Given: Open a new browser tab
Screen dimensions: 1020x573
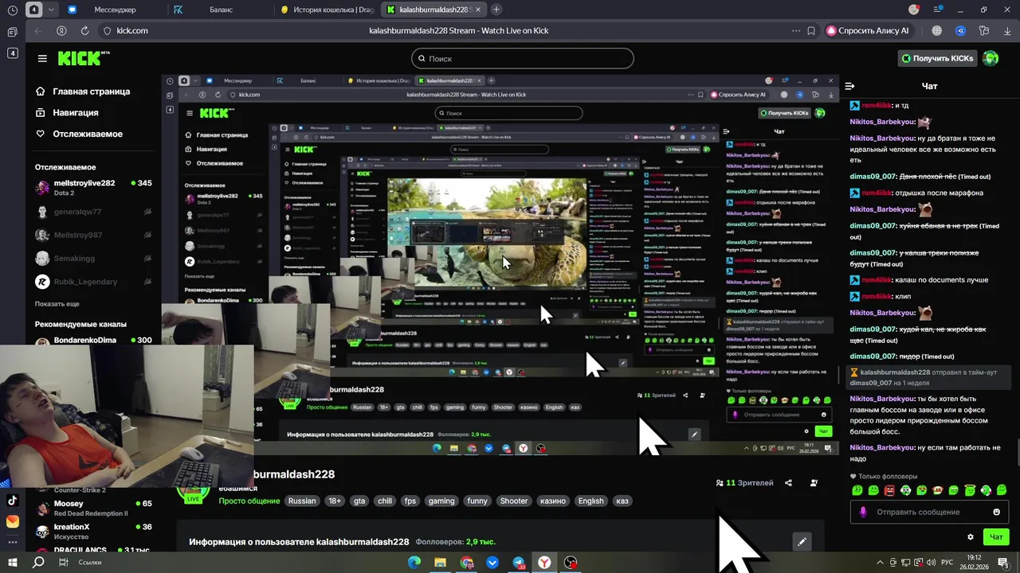Looking at the screenshot, I should (496, 10).
